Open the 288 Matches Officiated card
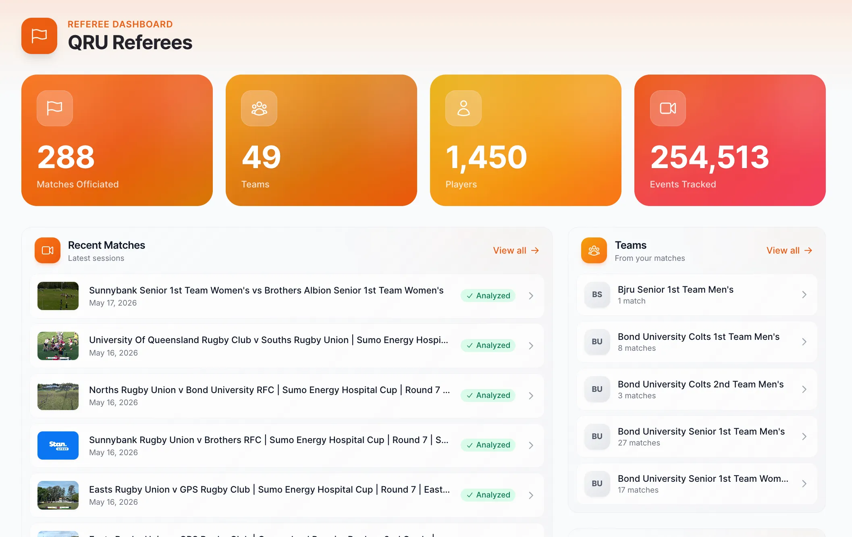This screenshot has height=537, width=852. pos(117,140)
